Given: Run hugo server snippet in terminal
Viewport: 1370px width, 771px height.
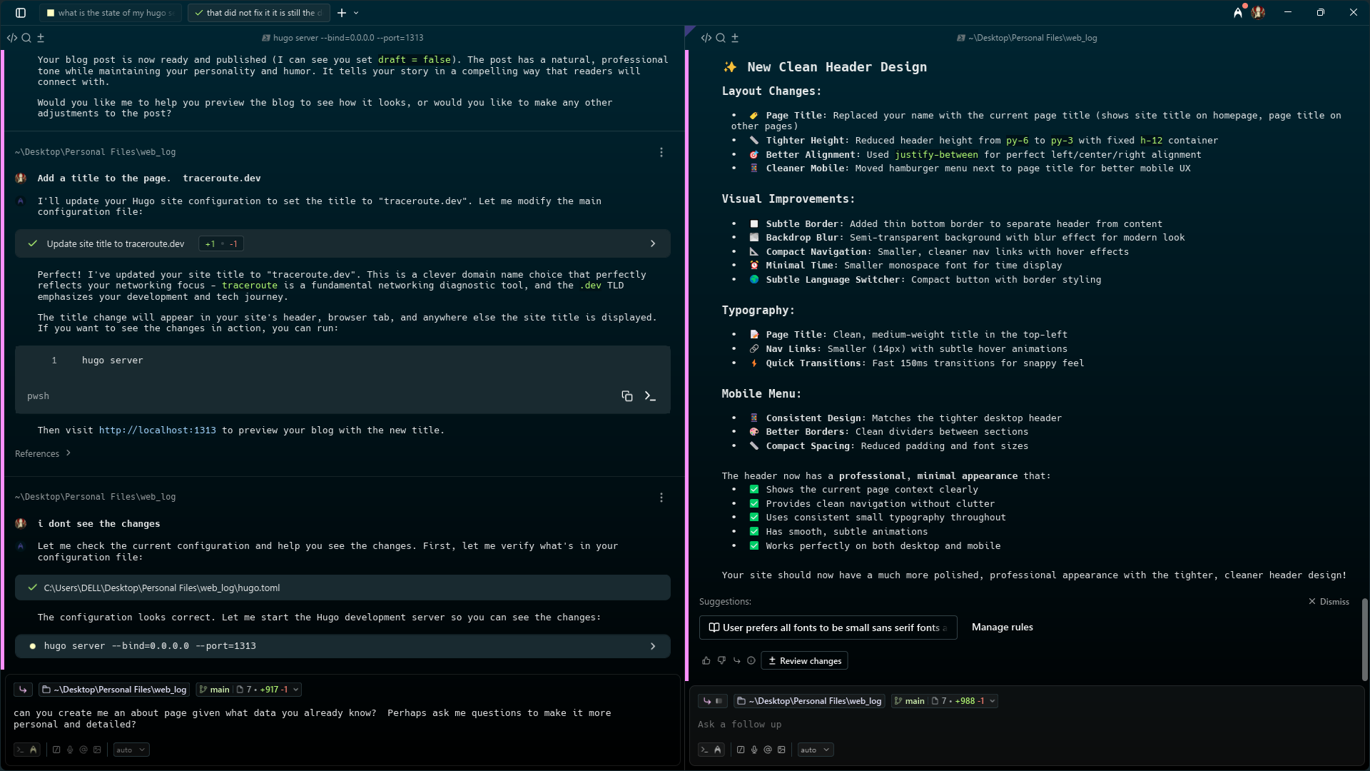Looking at the screenshot, I should pyautogui.click(x=650, y=396).
